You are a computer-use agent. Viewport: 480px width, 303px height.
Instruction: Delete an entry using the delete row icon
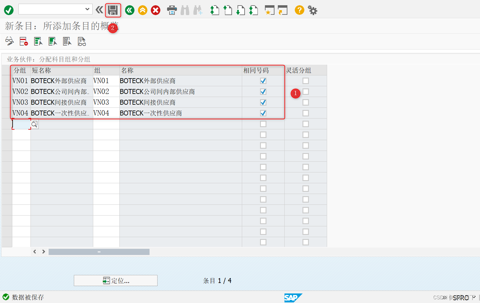point(23,41)
